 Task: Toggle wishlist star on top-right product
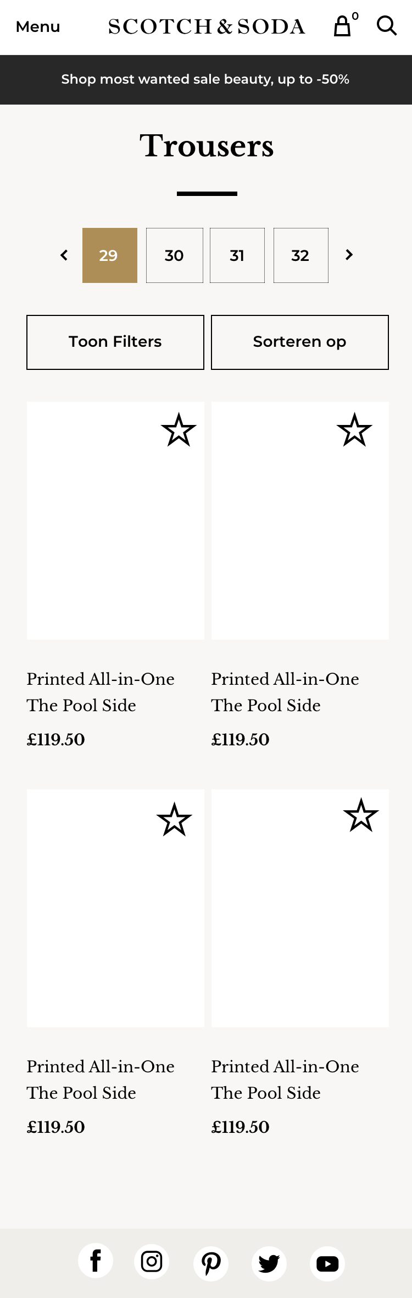[354, 430]
